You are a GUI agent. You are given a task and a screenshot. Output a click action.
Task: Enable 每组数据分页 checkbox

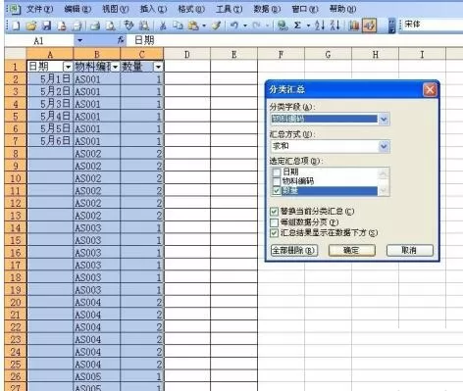coord(274,222)
